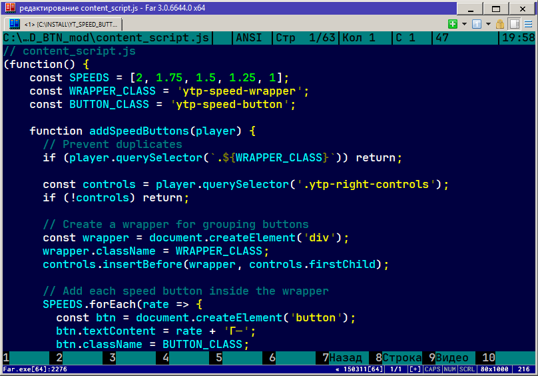Image resolution: width=538 pixels, height=376 pixels.
Task: Click the [+] status bar button
Action: [415, 369]
